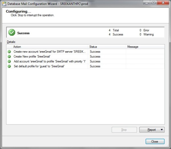171x149 pixels.
Task: Close the wizard with the red X
Action: 163,3
